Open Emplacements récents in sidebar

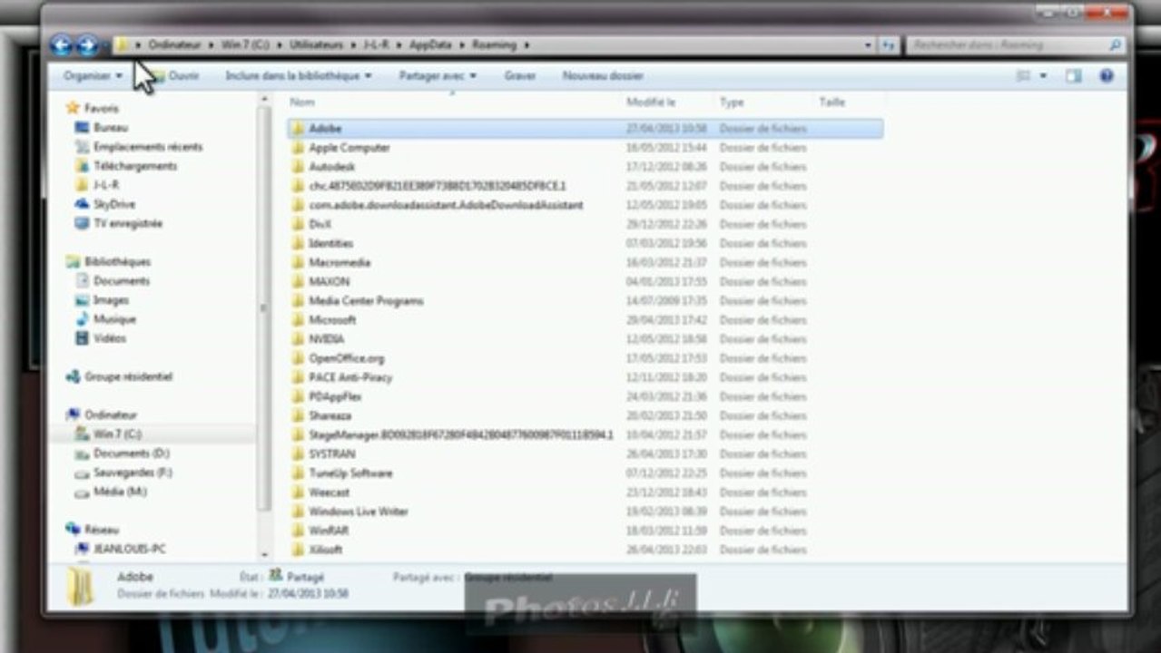pyautogui.click(x=148, y=147)
